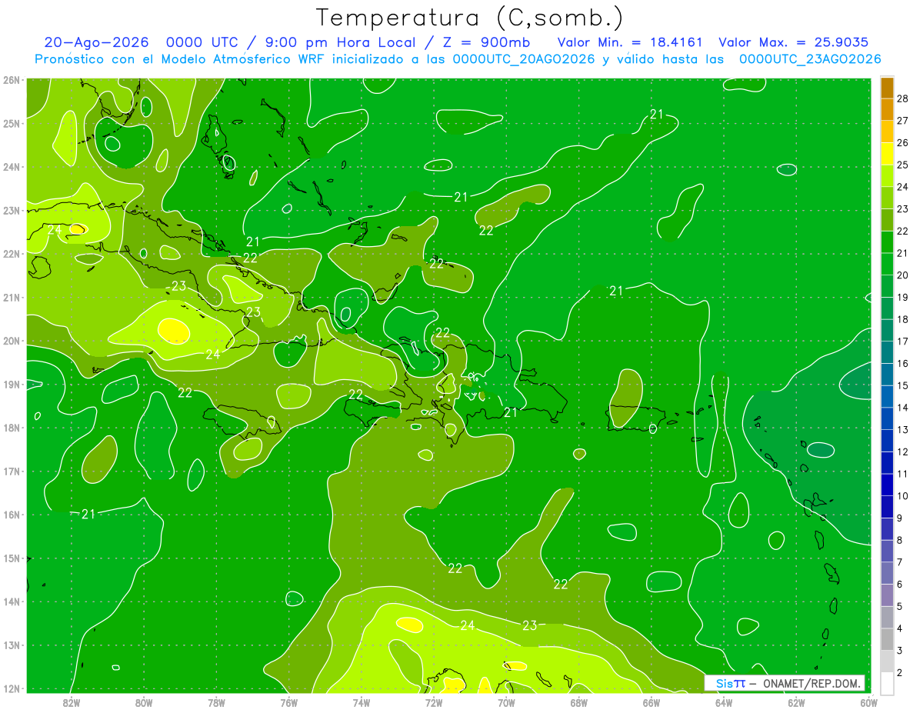This screenshot has width=923, height=713.
Task: Pick legend color band between 6 and 7
Action: click(x=887, y=573)
